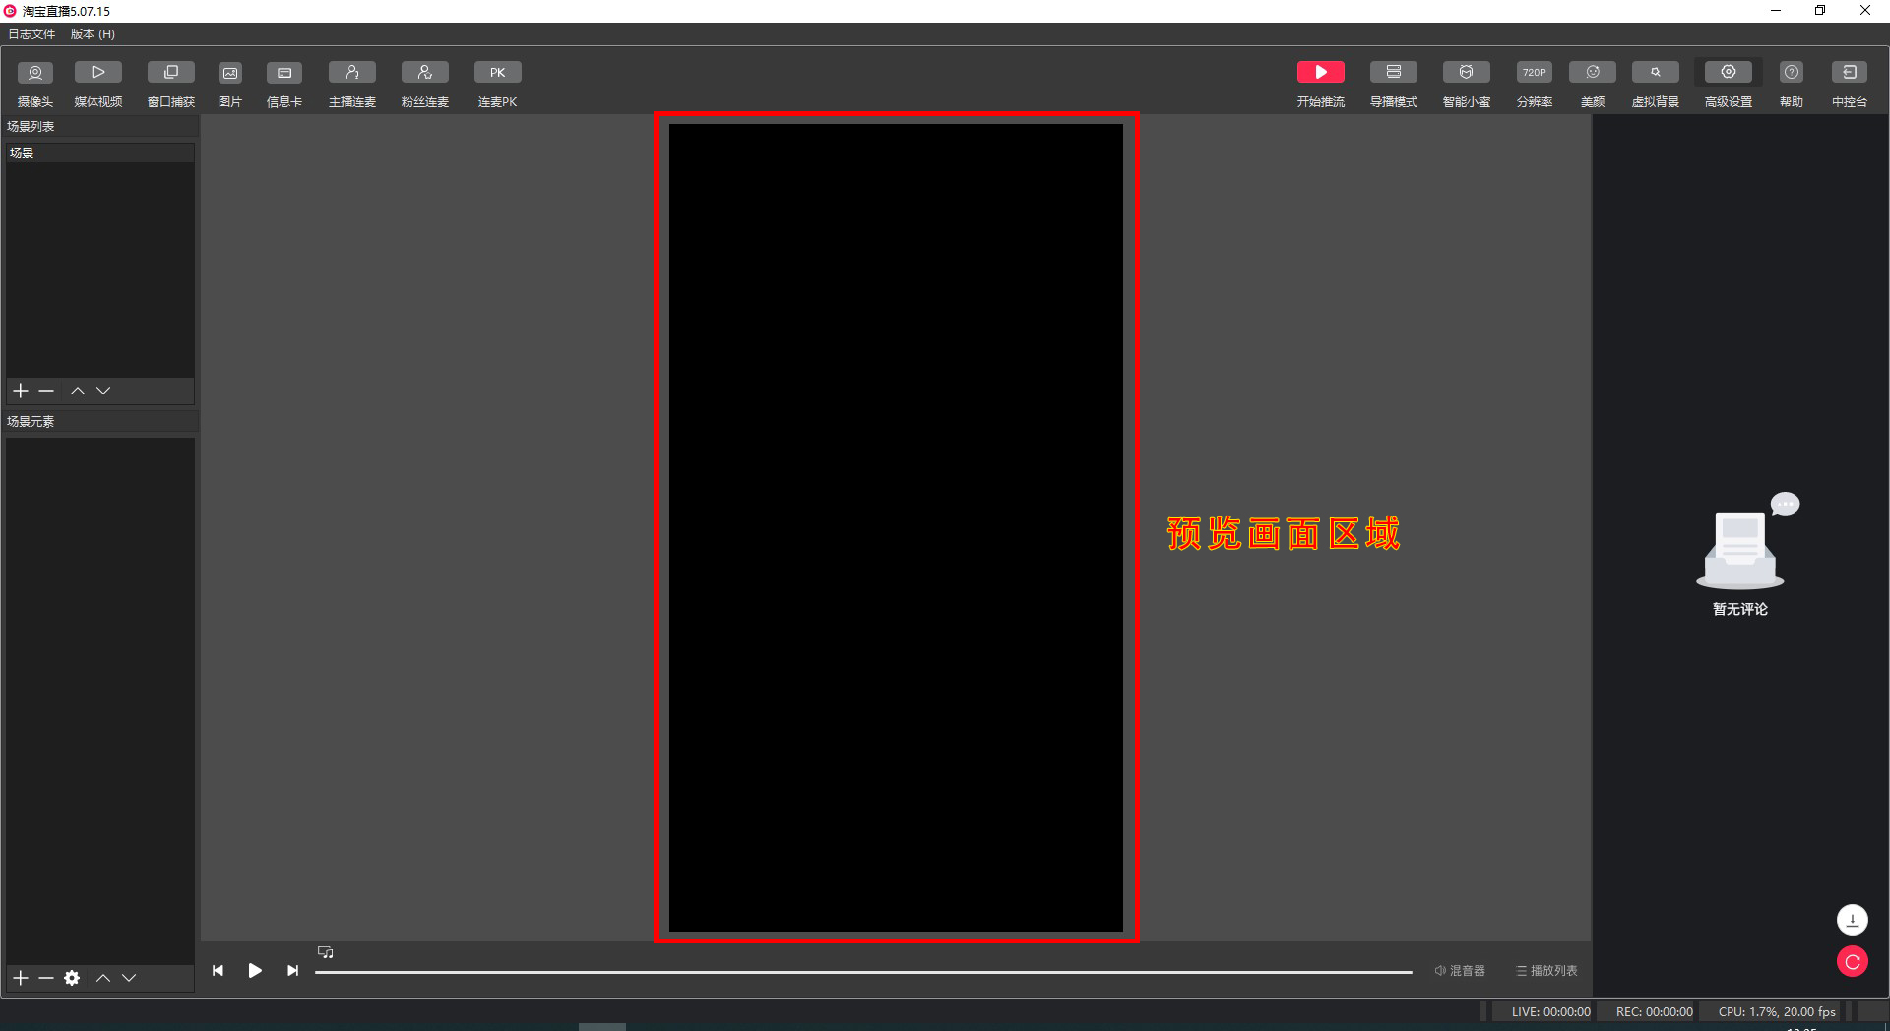Open 虚拟背景 virtual background

point(1656,84)
